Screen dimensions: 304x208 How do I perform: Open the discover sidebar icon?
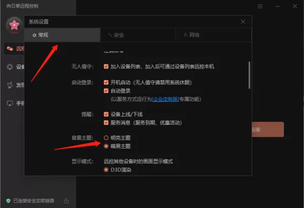(x=10, y=85)
